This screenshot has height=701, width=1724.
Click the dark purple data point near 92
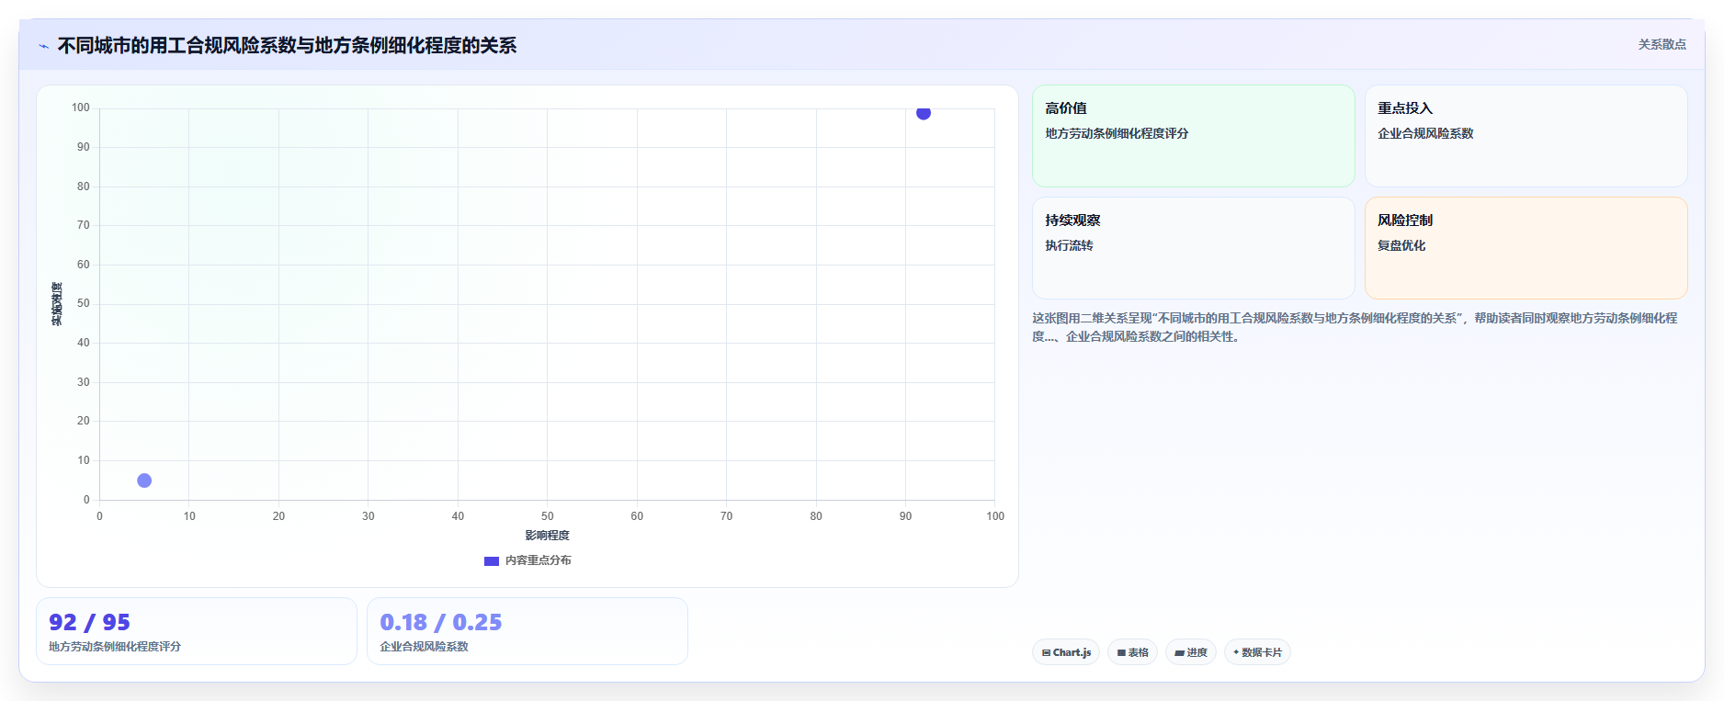(924, 112)
